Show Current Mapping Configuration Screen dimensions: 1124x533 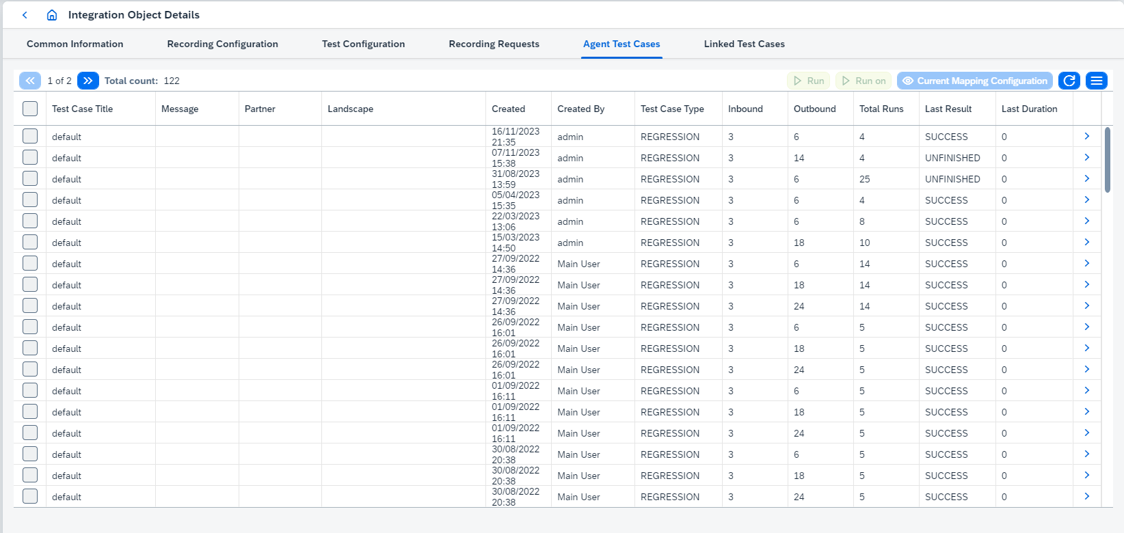(x=975, y=81)
